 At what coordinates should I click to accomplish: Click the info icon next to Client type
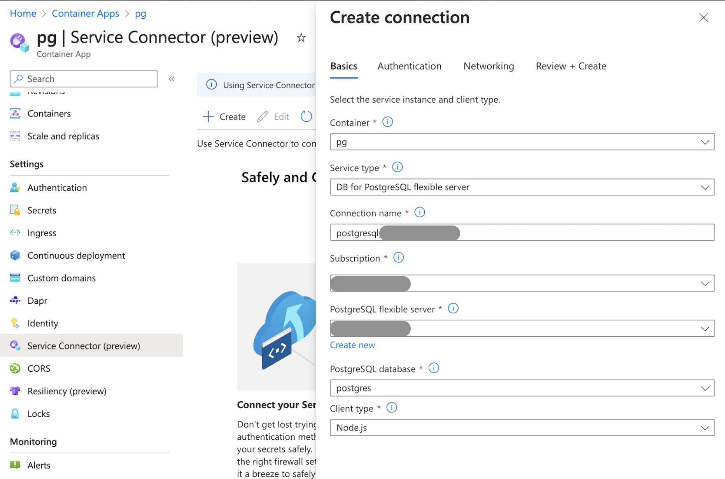coord(392,407)
